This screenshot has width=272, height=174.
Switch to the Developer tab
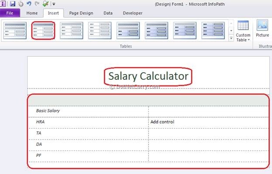pyautogui.click(x=133, y=13)
